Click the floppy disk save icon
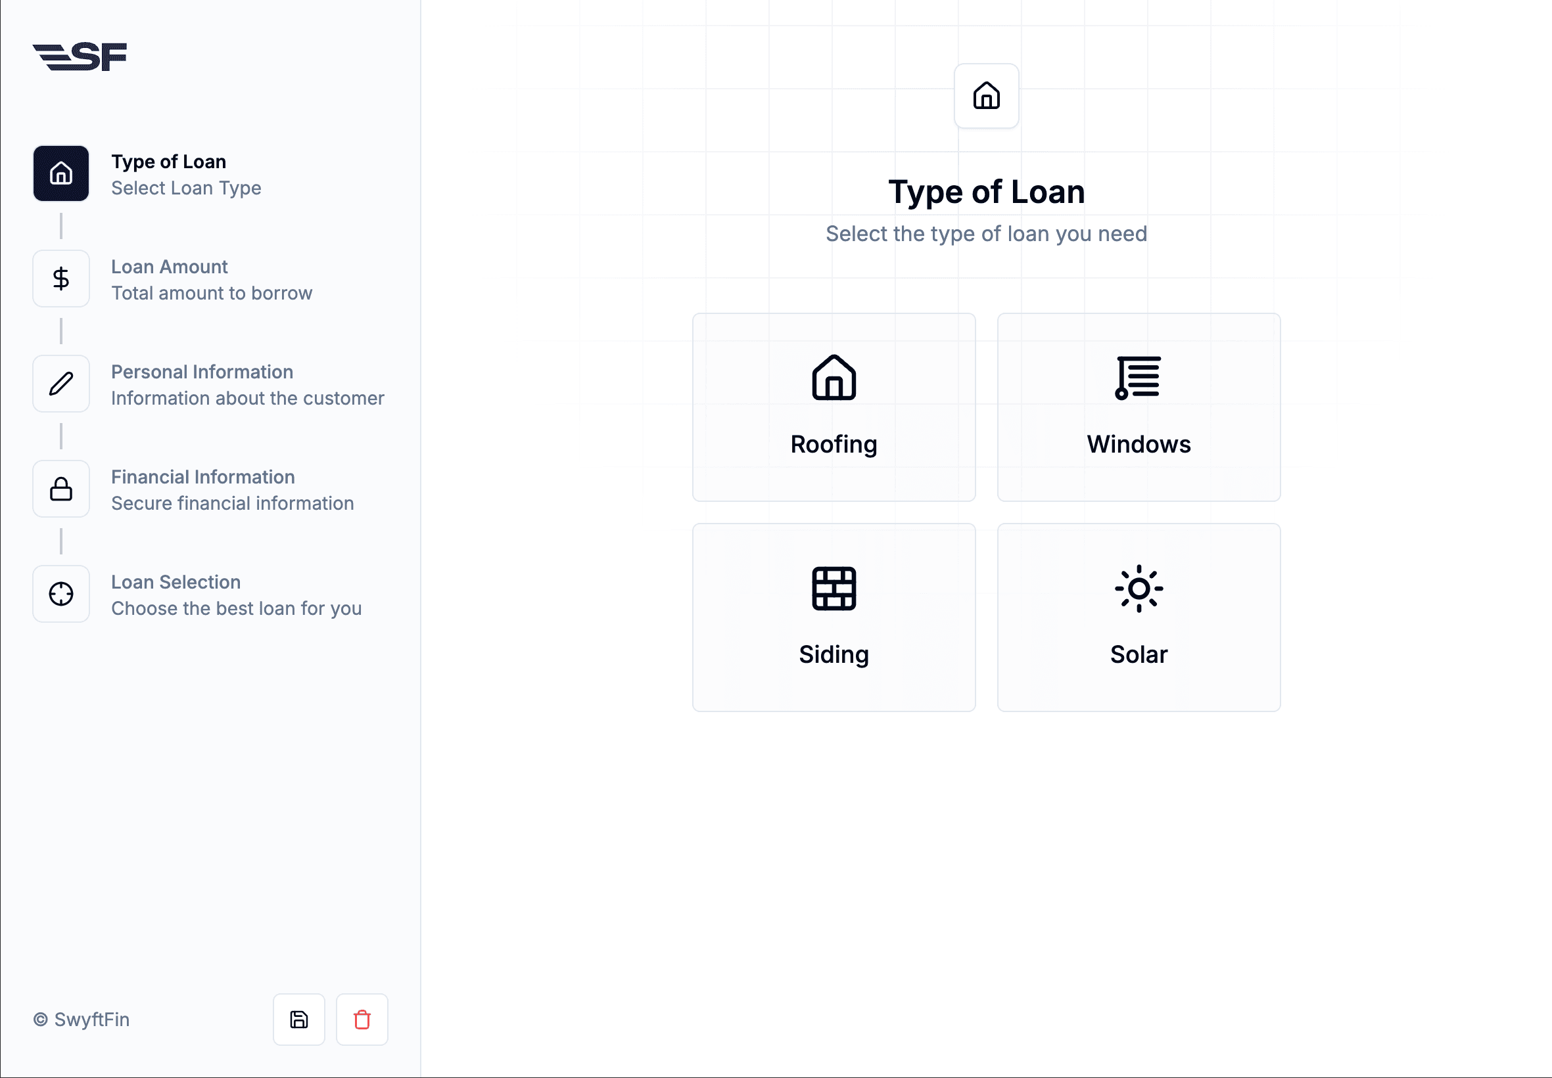This screenshot has height=1078, width=1552. click(x=299, y=1020)
